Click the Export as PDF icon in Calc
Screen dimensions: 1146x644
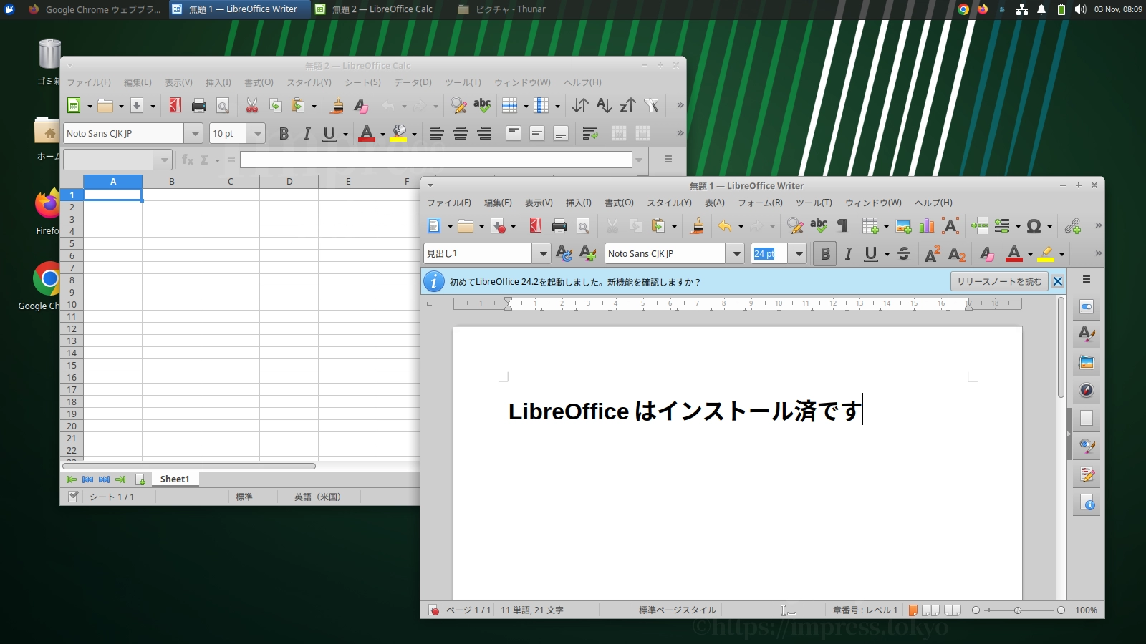click(175, 106)
